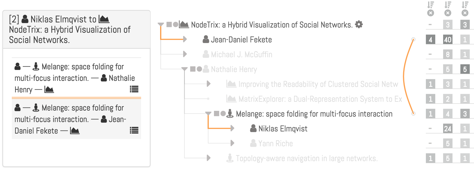Click the list icon on the Nathalie Henry path

tap(134, 89)
